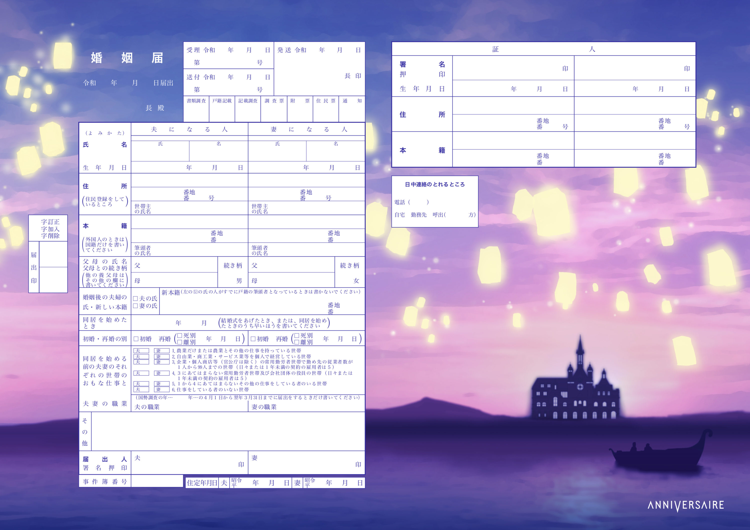Image resolution: width=750 pixels, height=530 pixels.
Task: Click the 長 殿 addressee line
Action: [x=155, y=108]
